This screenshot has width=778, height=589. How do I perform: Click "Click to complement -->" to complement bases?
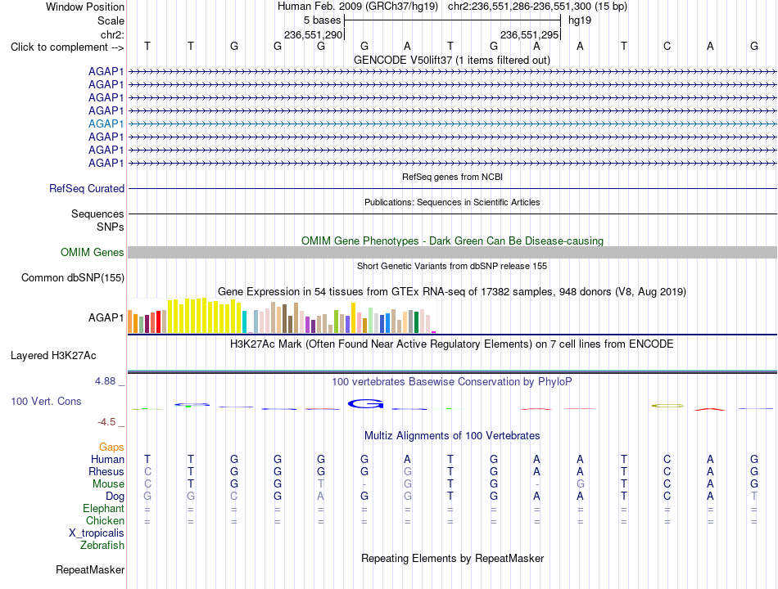(67, 47)
